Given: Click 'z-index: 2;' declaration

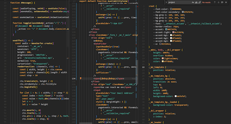Looking at the screenshot, I should coord(160,117).
